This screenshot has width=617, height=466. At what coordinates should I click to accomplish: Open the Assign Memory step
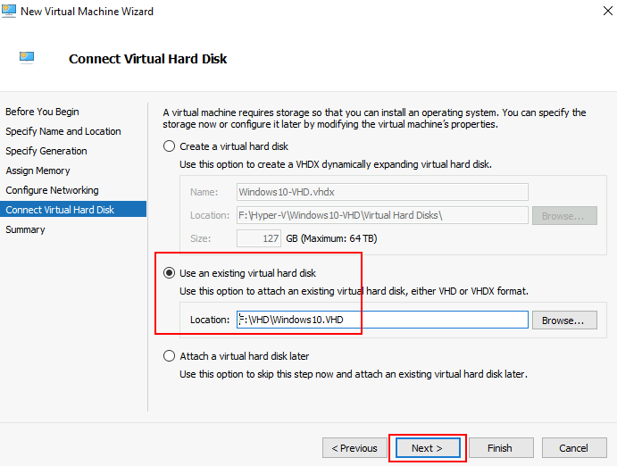click(x=38, y=171)
